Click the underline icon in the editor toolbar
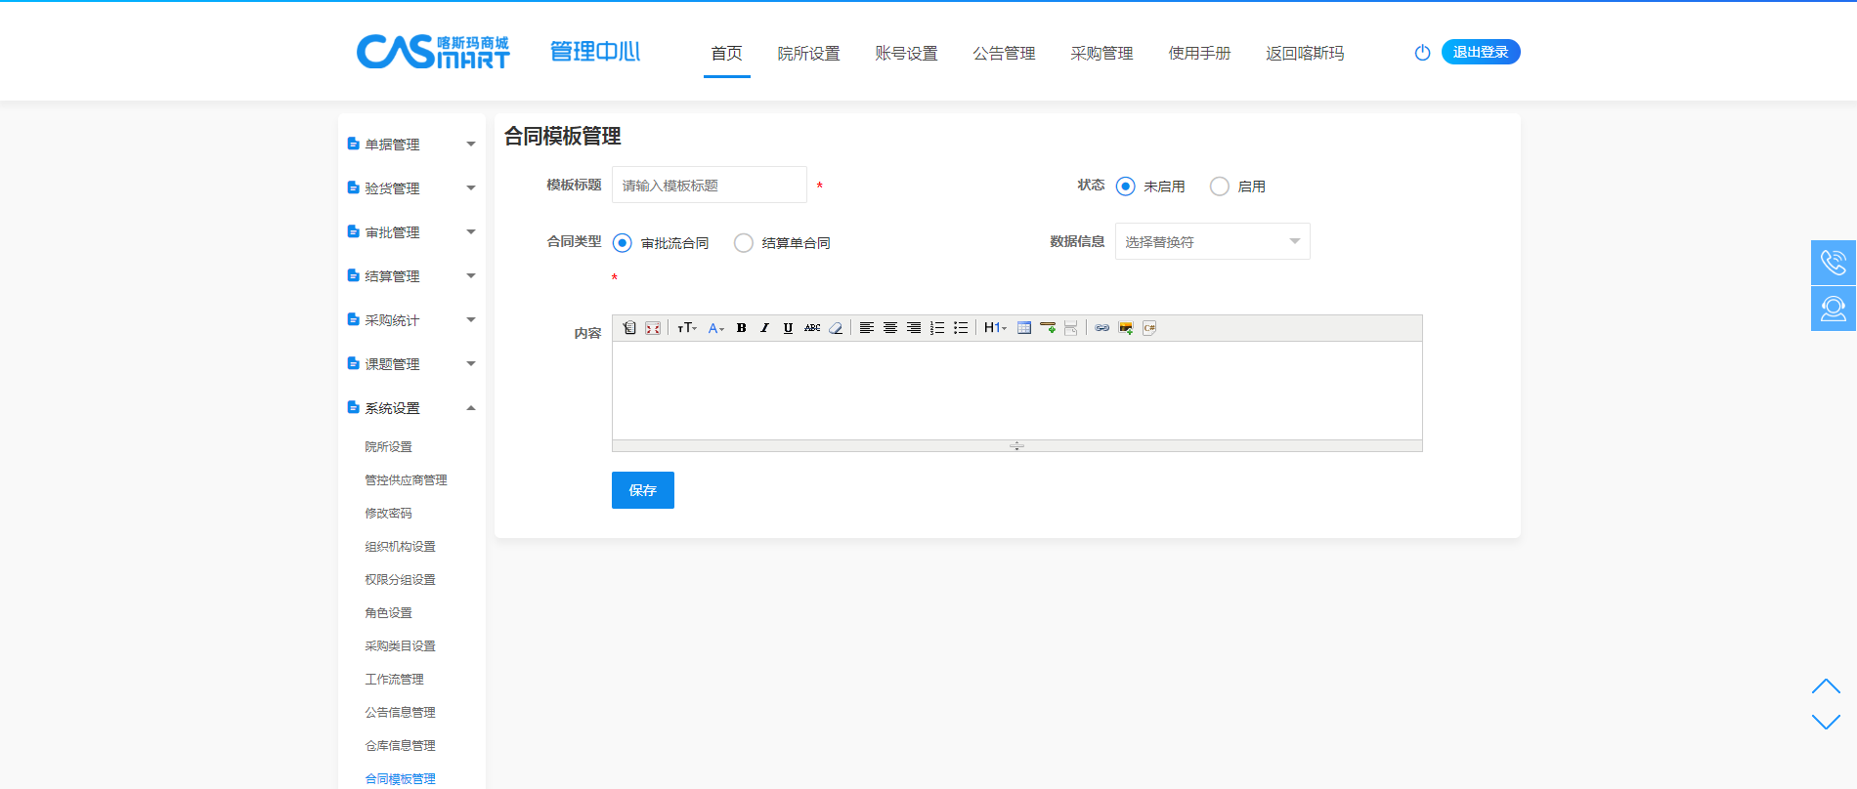This screenshot has width=1857, height=789. (788, 328)
